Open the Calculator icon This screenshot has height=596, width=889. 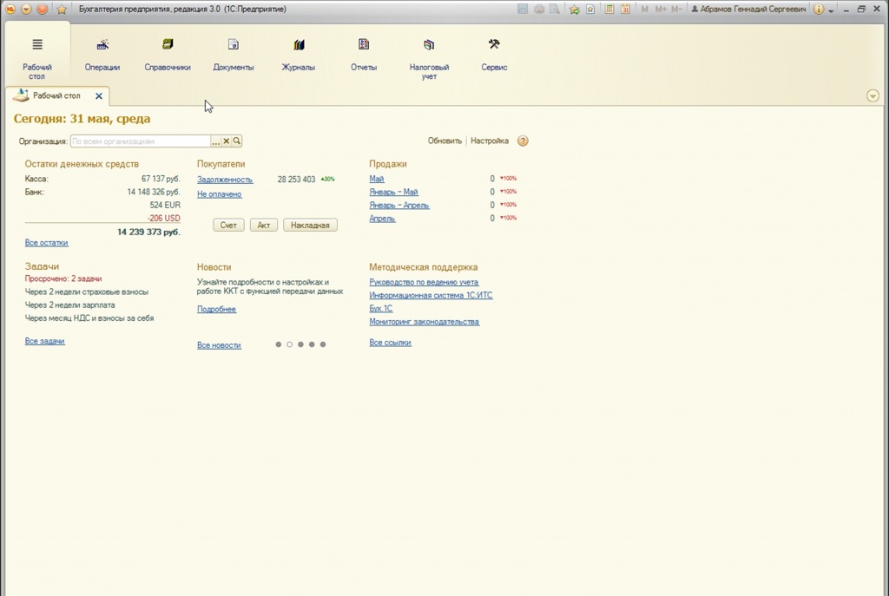tap(609, 9)
